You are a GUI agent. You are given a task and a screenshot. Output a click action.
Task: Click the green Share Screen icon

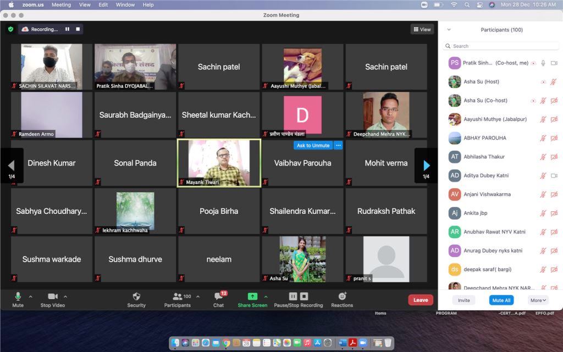pos(252,296)
